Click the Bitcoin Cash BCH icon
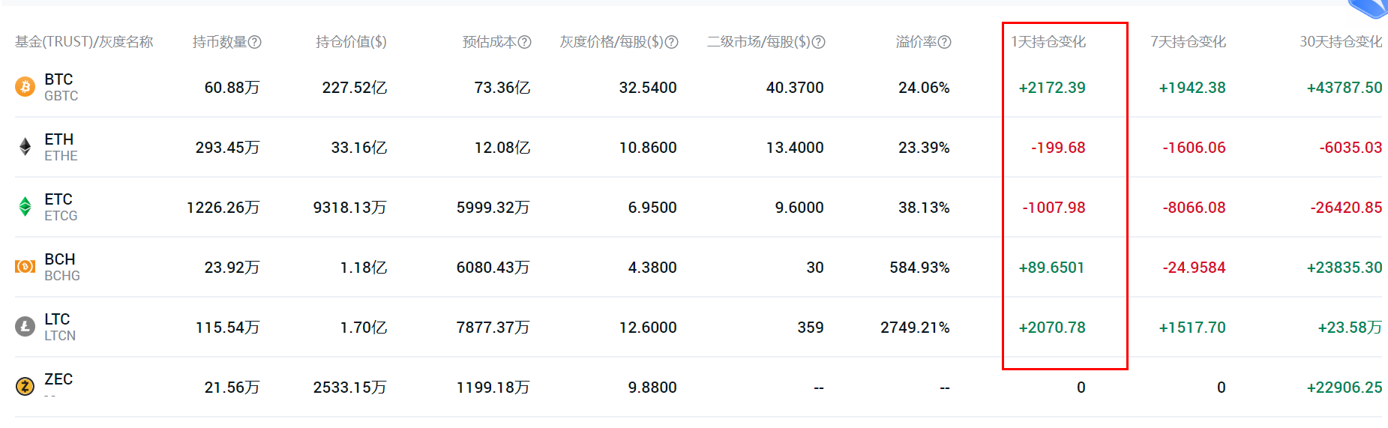 point(25,267)
